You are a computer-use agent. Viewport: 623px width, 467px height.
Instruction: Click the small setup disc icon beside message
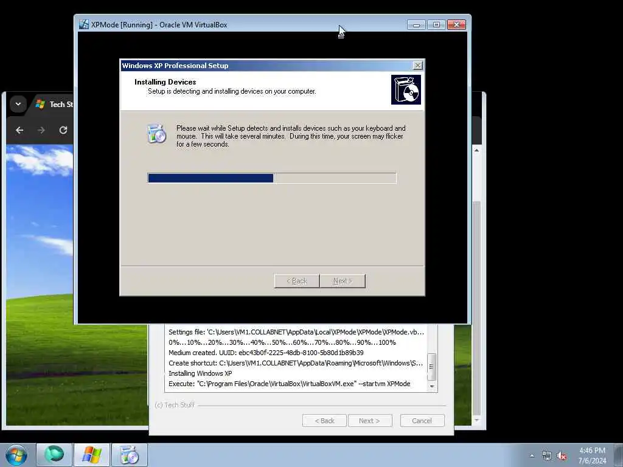coord(156,133)
